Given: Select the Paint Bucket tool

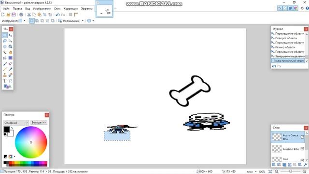Looking at the screenshot, I should point(5,58).
